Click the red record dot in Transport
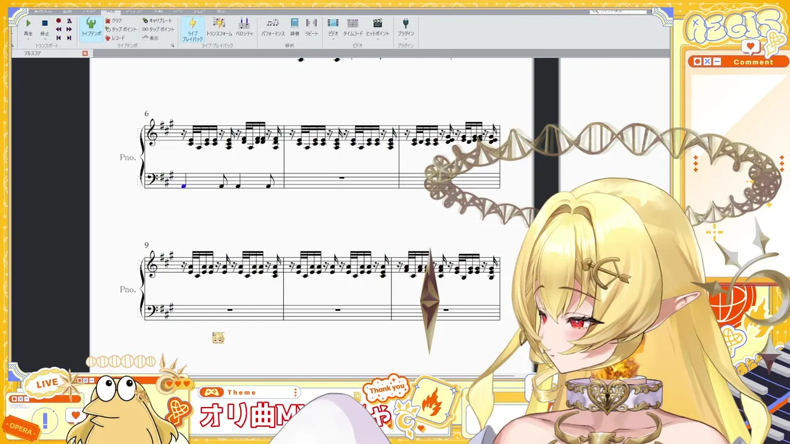790x444 pixels. (x=59, y=21)
